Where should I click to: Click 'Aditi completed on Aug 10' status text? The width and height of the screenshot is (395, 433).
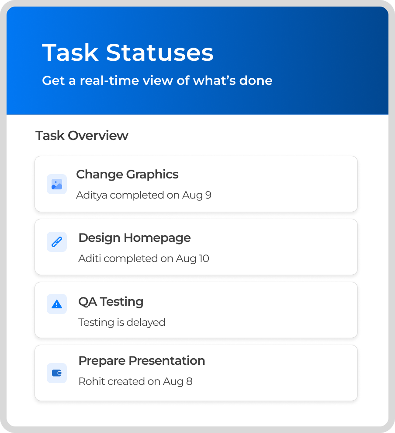[x=144, y=259]
